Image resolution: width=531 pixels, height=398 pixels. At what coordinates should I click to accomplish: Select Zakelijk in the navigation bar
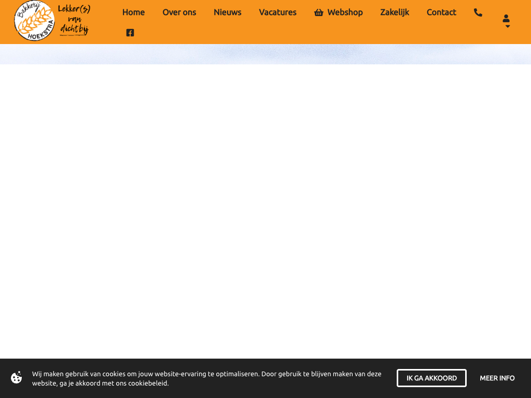(394, 12)
